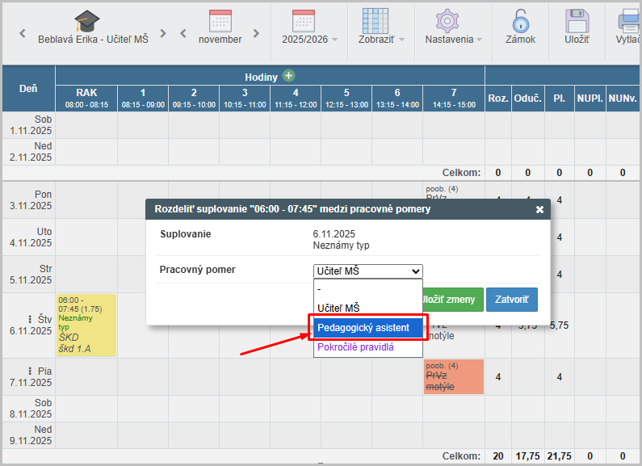Click the november calendar icon
The width and height of the screenshot is (642, 466).
(220, 21)
